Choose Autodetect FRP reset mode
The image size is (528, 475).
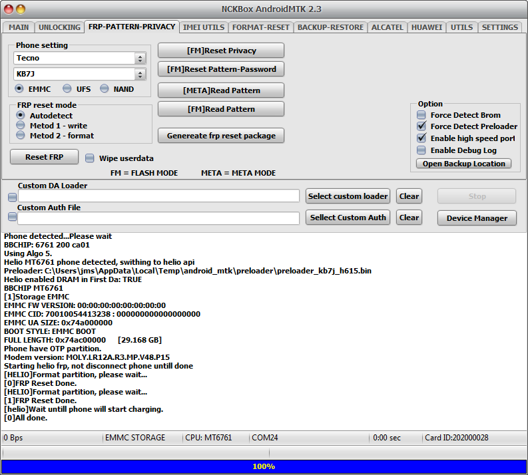(x=21, y=115)
